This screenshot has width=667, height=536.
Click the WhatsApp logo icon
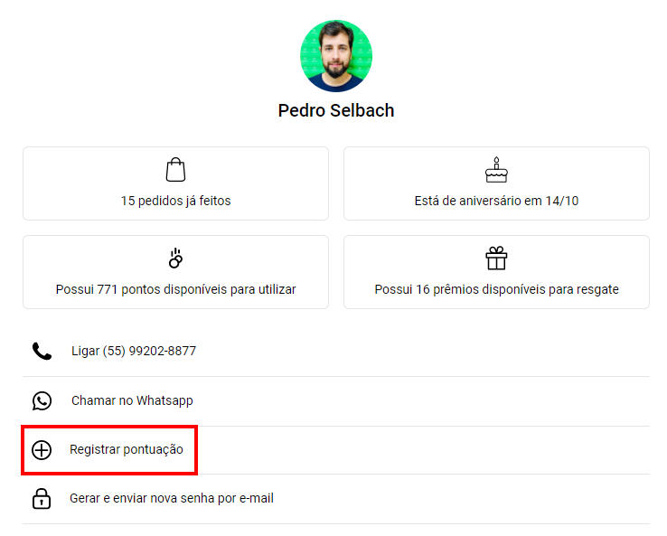(42, 400)
